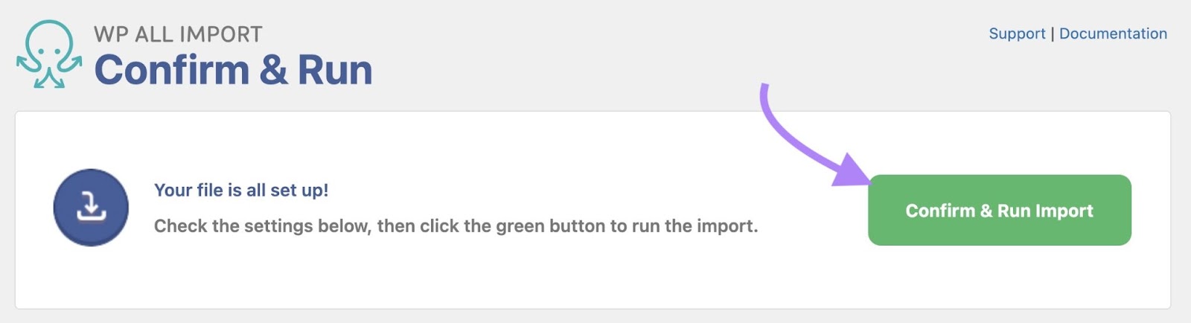Open the Support link
This screenshot has width=1191, height=323.
(1017, 33)
